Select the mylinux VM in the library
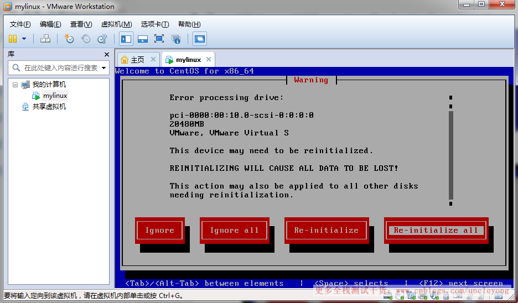Image resolution: width=518 pixels, height=303 pixels. [55, 96]
